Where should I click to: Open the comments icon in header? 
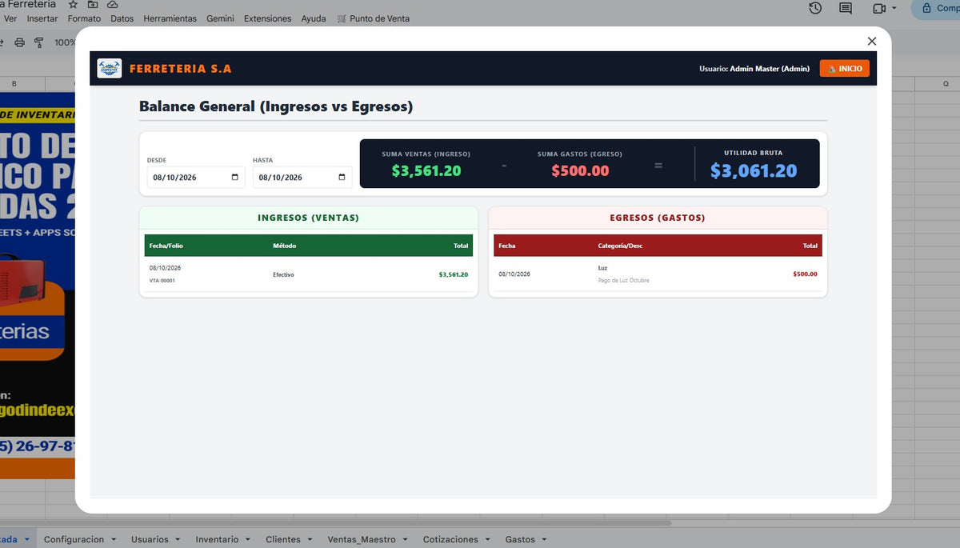846,8
